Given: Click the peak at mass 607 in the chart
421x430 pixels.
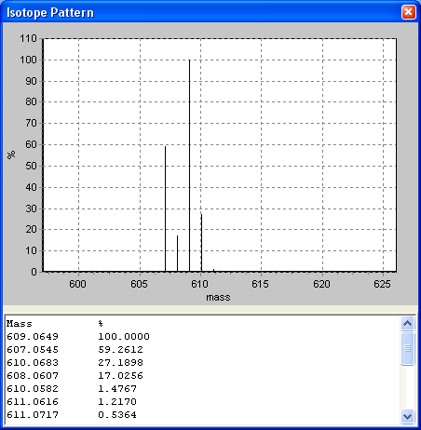Looking at the screenshot, I should [165, 209].
